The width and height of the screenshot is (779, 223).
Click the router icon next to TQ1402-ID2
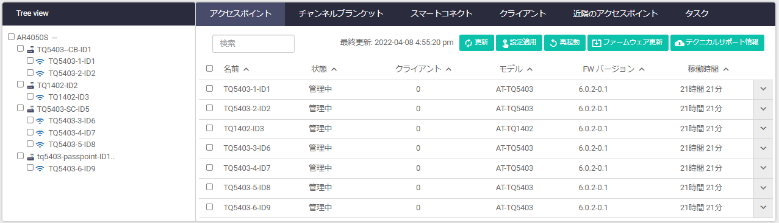pyautogui.click(x=31, y=86)
